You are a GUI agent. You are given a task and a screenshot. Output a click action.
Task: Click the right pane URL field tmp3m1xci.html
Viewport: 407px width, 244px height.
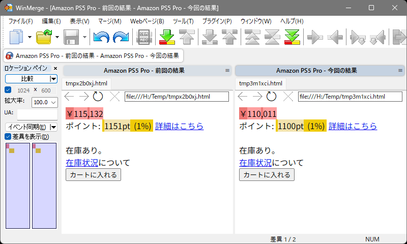pyautogui.click(x=350, y=97)
